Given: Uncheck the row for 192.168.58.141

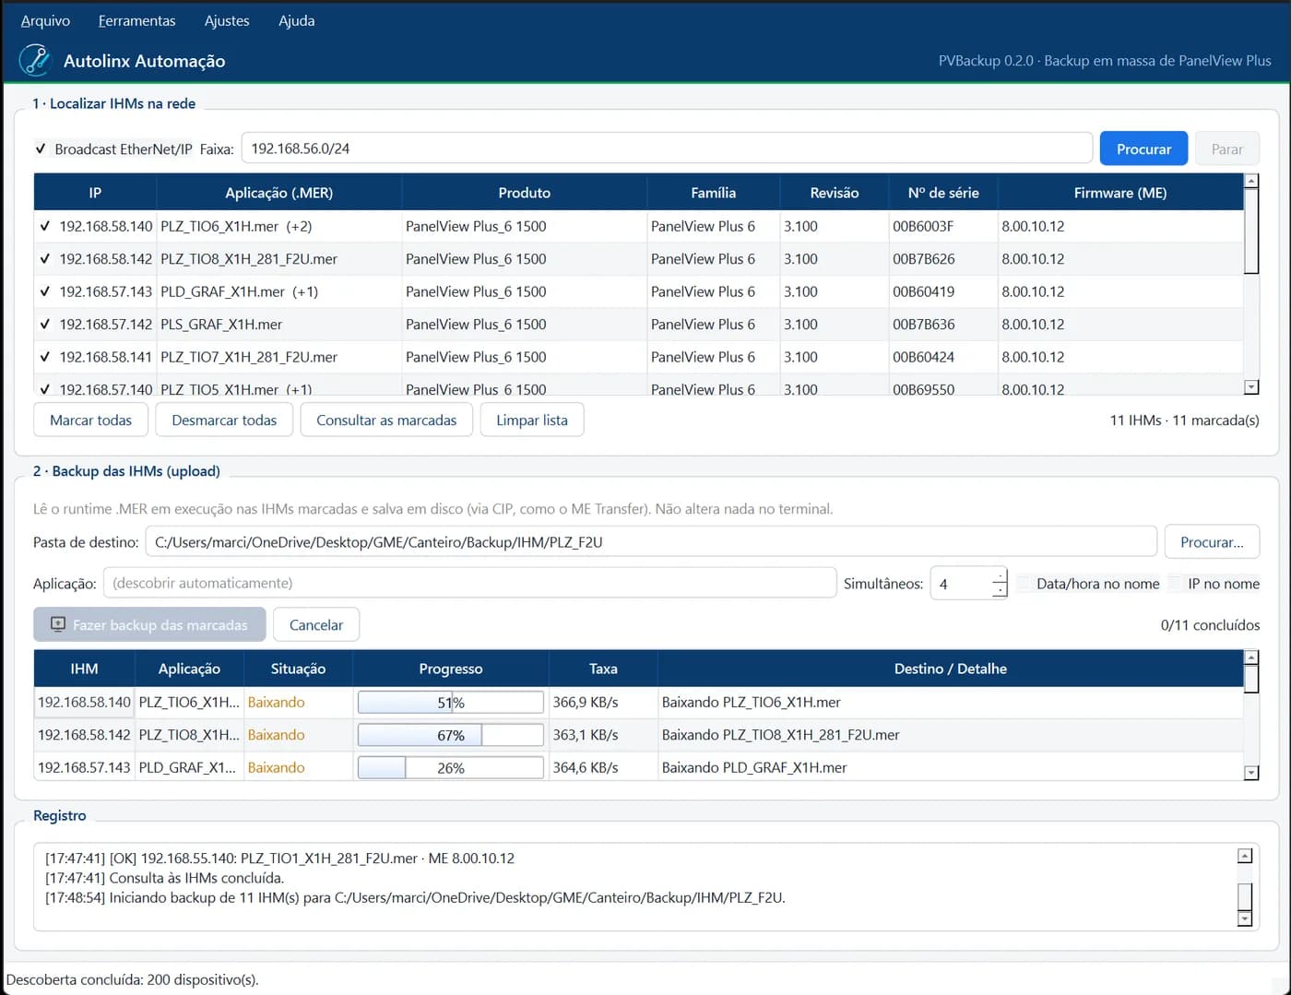Looking at the screenshot, I should (44, 357).
